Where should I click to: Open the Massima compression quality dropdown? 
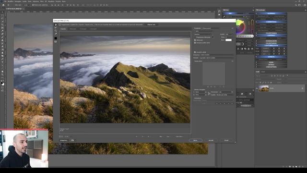tap(203, 34)
